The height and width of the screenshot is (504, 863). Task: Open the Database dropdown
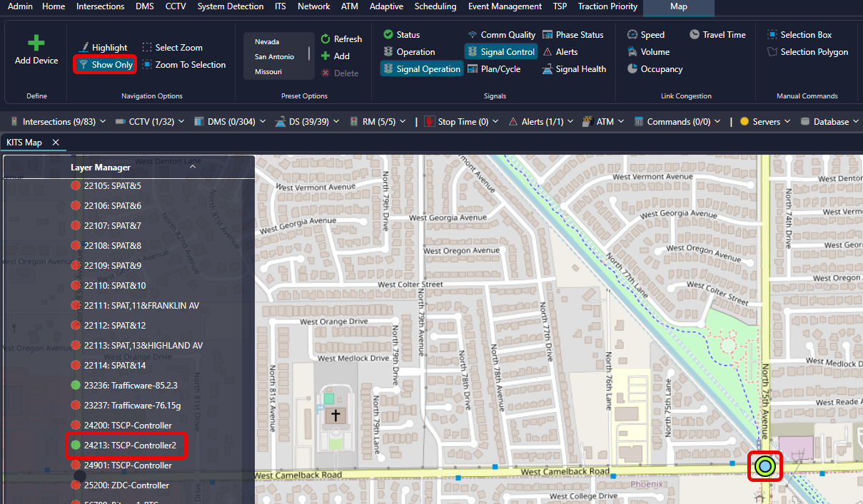click(x=830, y=122)
